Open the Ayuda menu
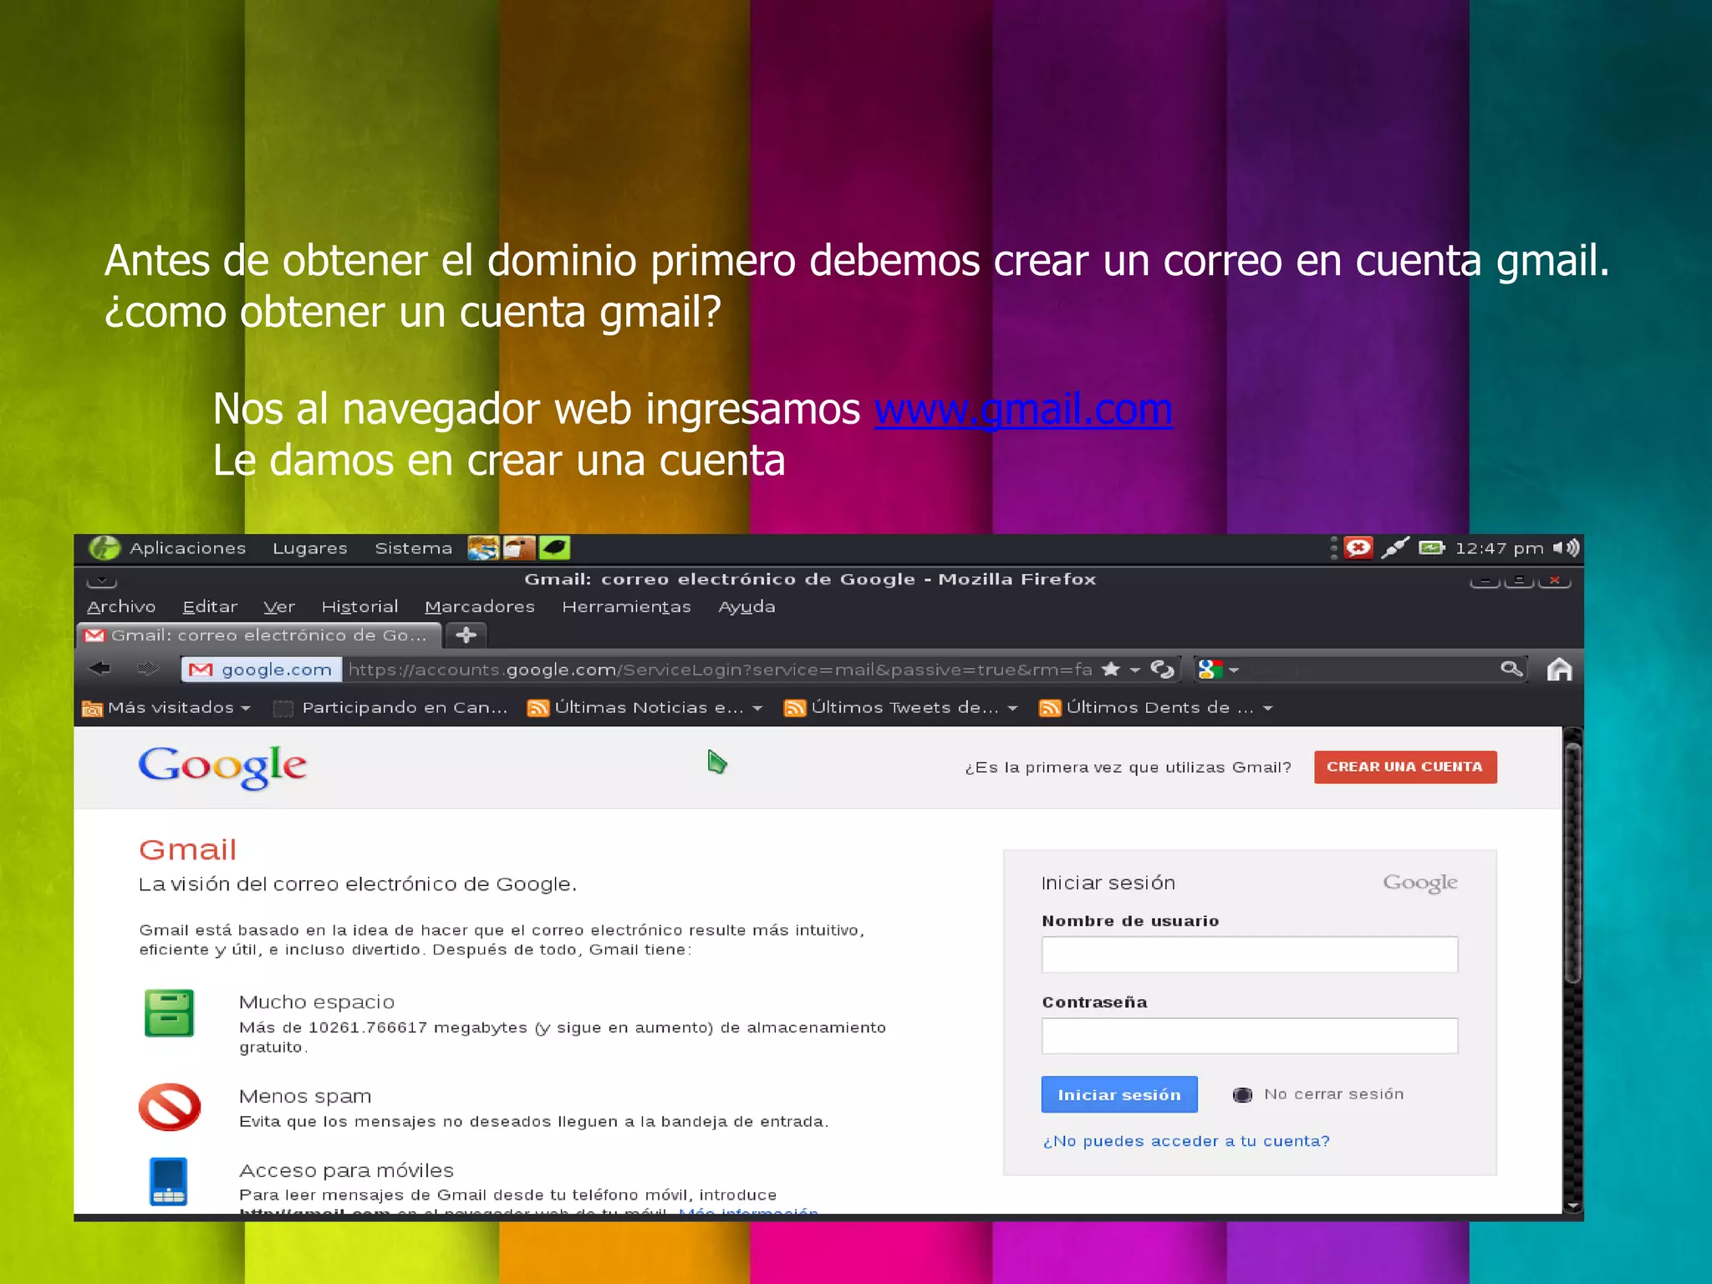The image size is (1712, 1284). (x=746, y=607)
